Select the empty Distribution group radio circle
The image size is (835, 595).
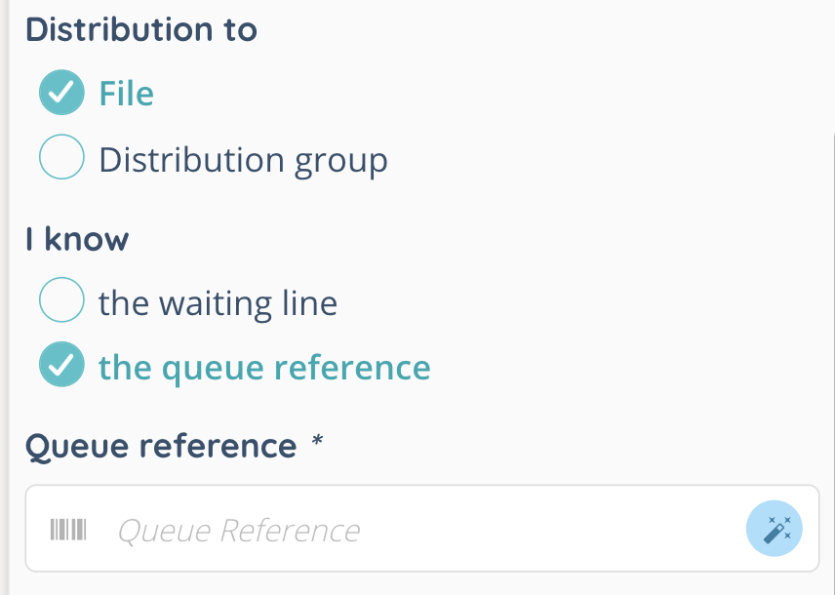60,158
